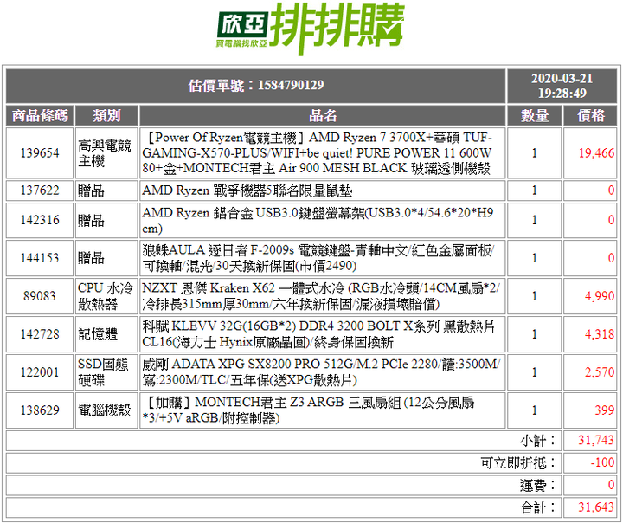Click the 價格 column header
The image size is (623, 523).
point(590,116)
